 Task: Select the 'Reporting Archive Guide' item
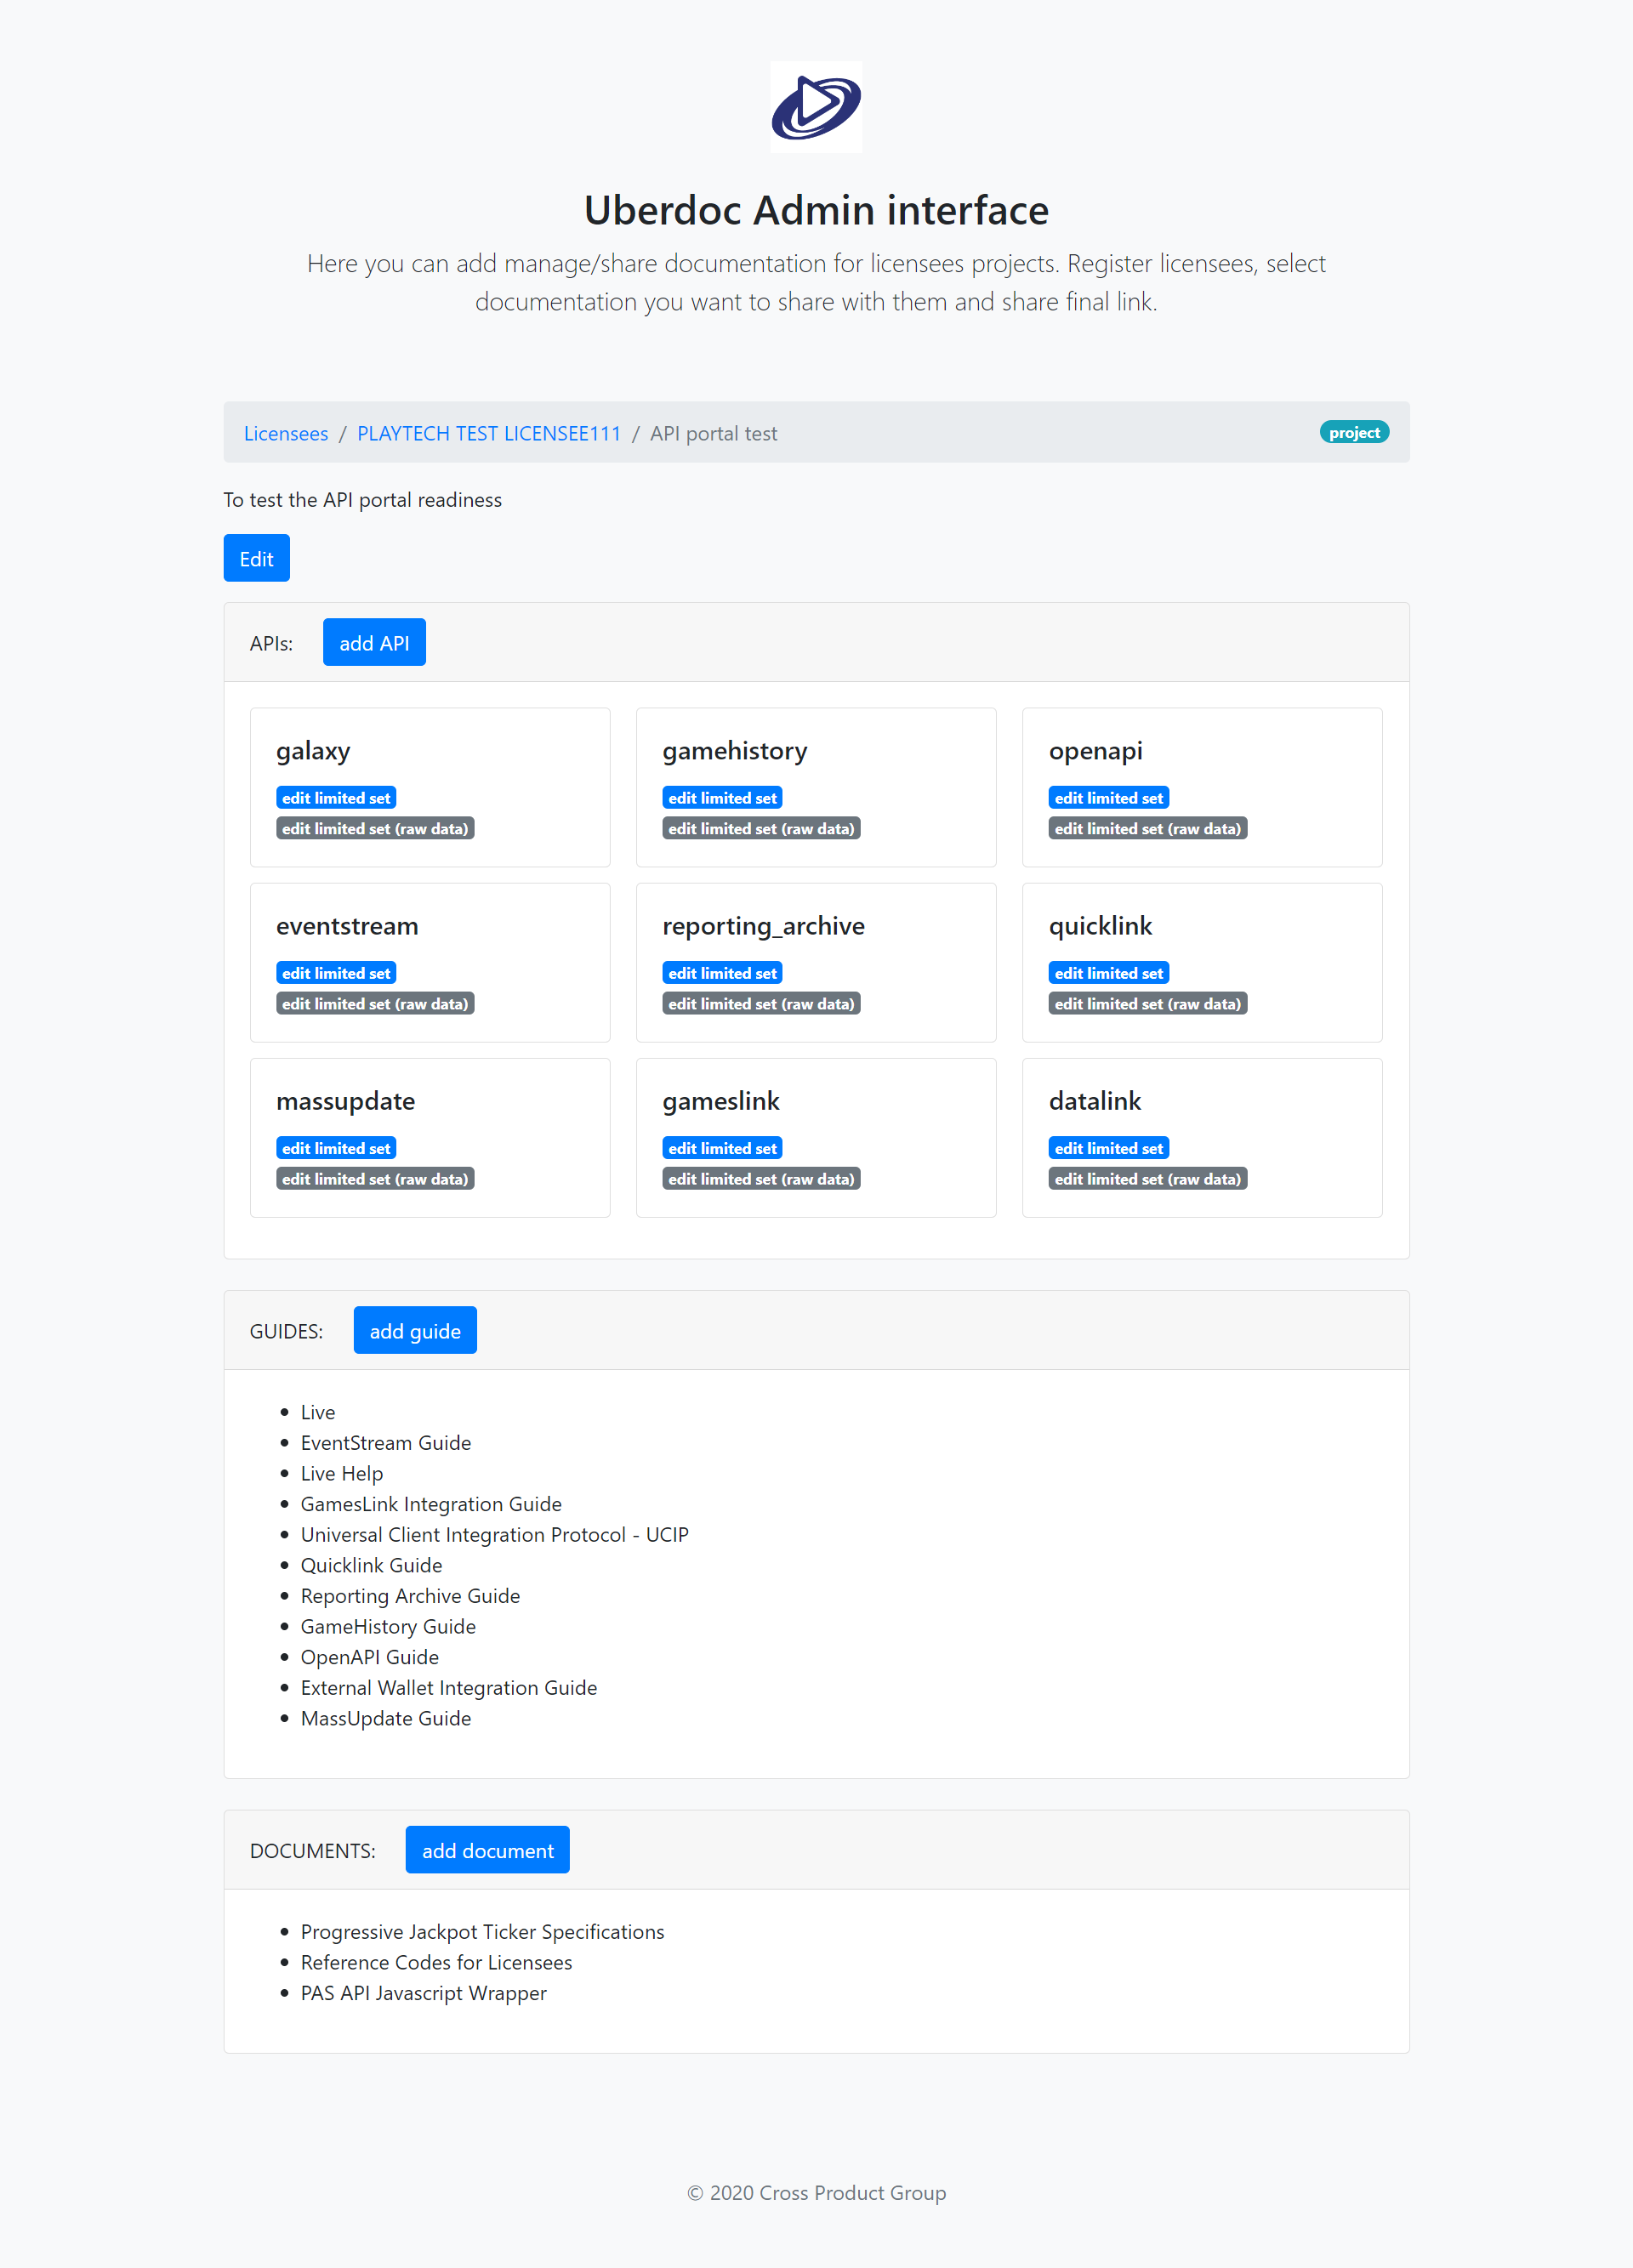pos(410,1596)
